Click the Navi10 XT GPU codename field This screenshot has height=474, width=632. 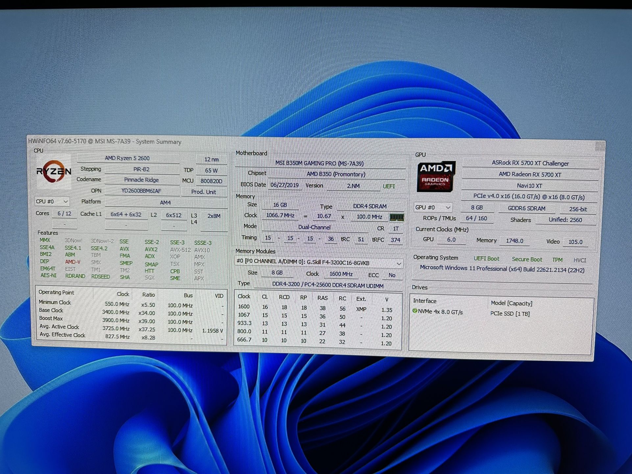point(529,186)
